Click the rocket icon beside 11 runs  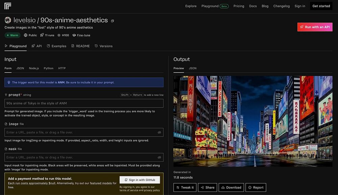[42, 35]
